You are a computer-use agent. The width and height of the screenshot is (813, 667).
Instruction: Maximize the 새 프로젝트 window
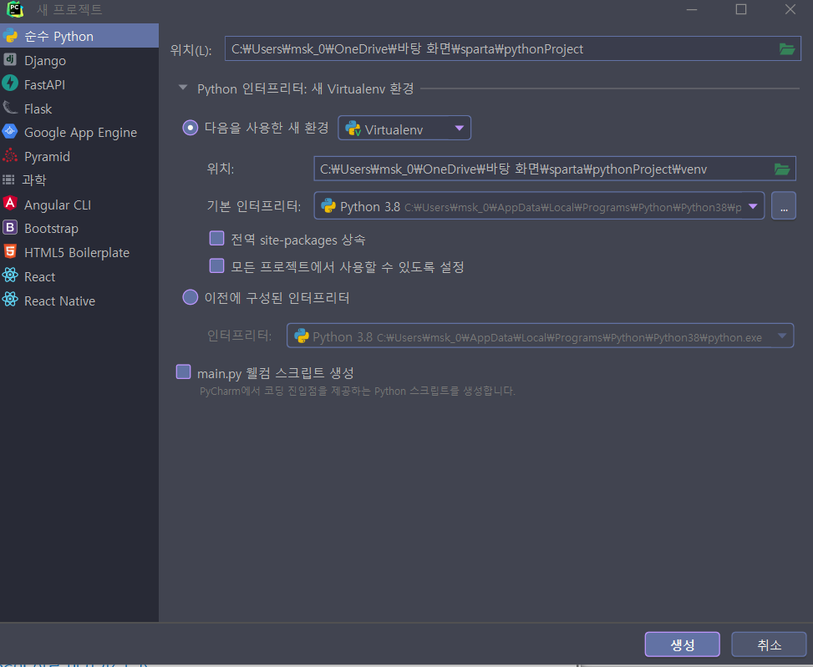click(741, 9)
